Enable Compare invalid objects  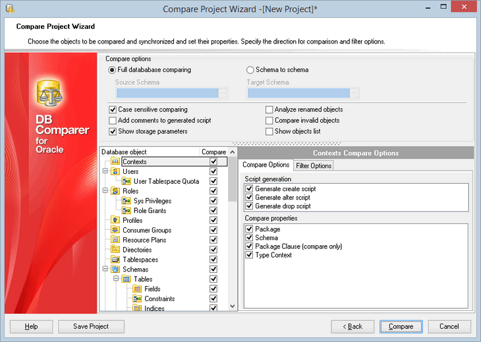[269, 120]
